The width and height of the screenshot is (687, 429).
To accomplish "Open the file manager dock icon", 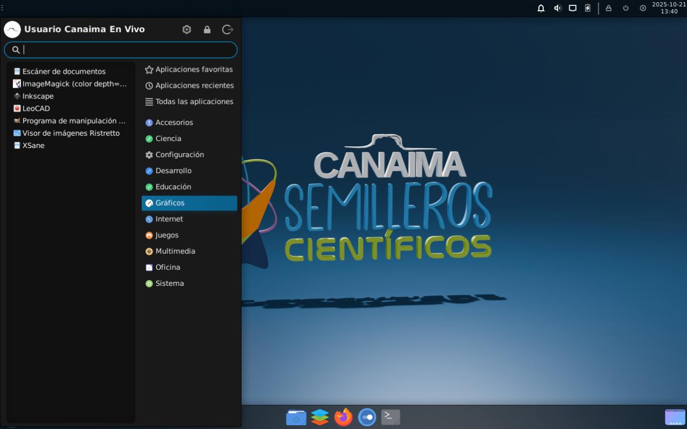I will (296, 417).
